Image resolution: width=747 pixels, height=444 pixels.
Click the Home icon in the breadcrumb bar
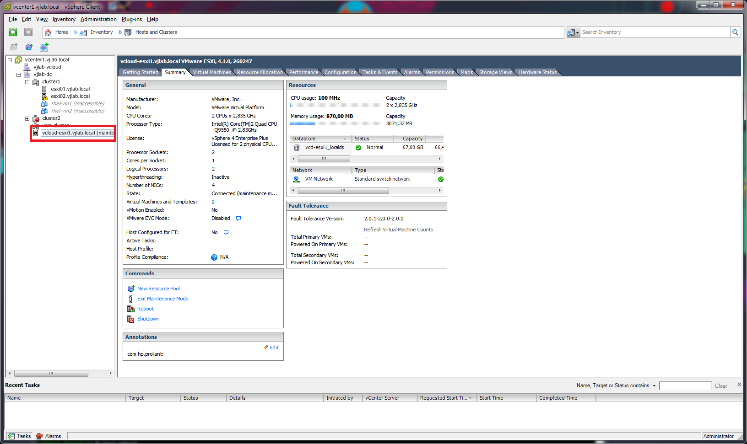click(48, 32)
